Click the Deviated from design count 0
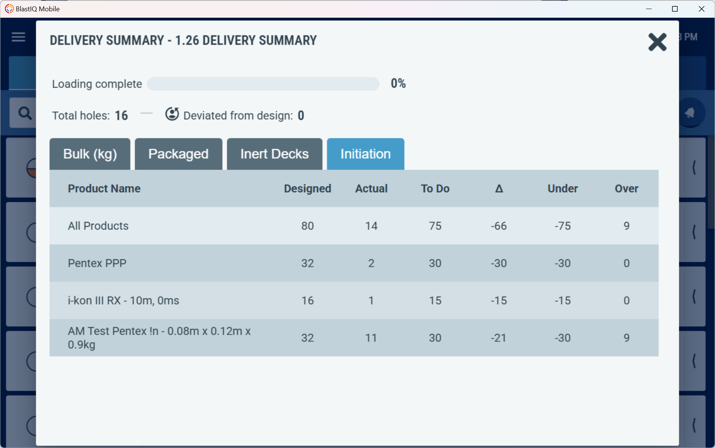This screenshot has width=715, height=448. (x=301, y=115)
